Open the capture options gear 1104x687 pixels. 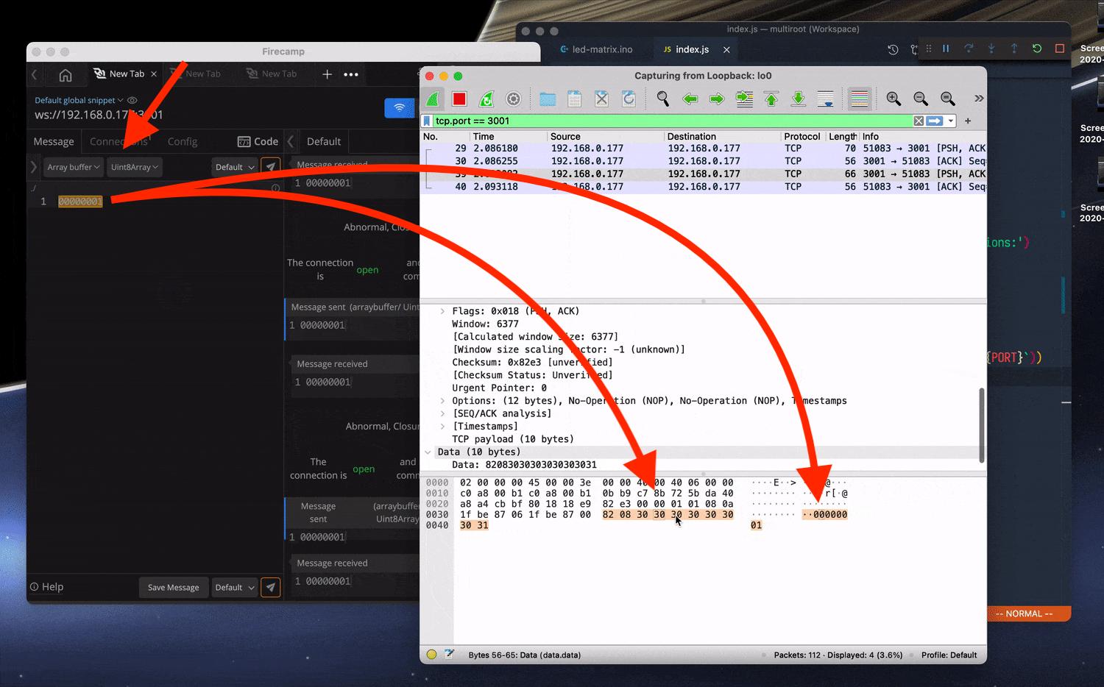pos(513,98)
